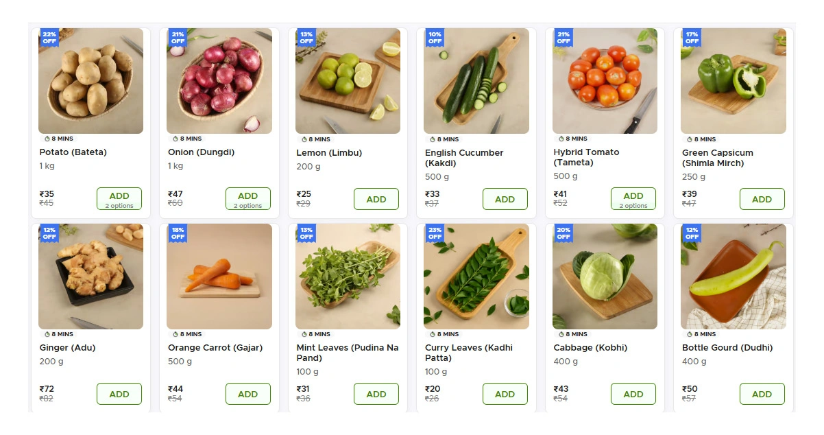Add Ginger (Adu) to cart

119,394
